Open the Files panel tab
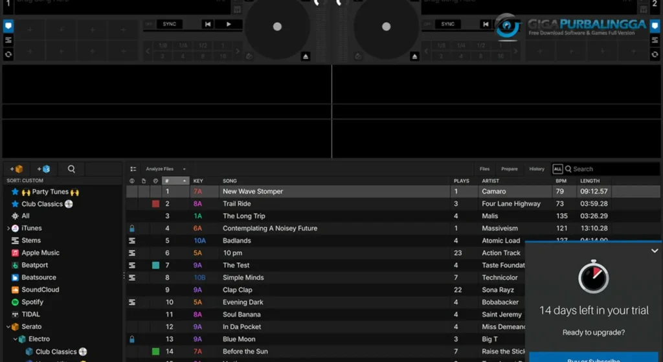Image resolution: width=663 pixels, height=362 pixels. click(x=484, y=169)
